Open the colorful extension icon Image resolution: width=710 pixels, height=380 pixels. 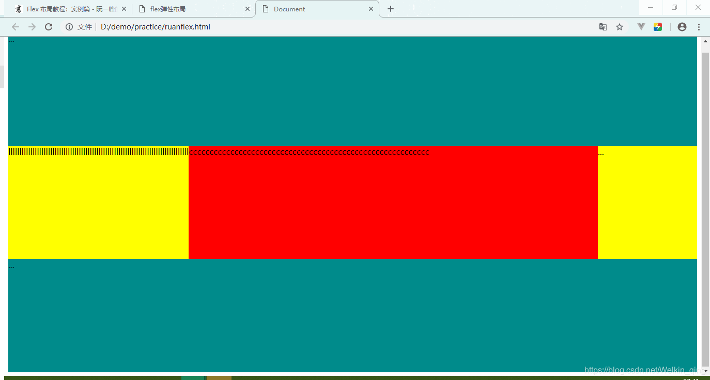[658, 27]
